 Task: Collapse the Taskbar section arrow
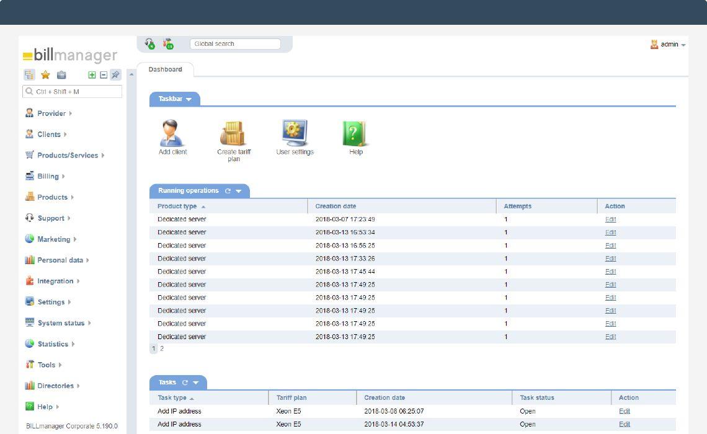(189, 99)
